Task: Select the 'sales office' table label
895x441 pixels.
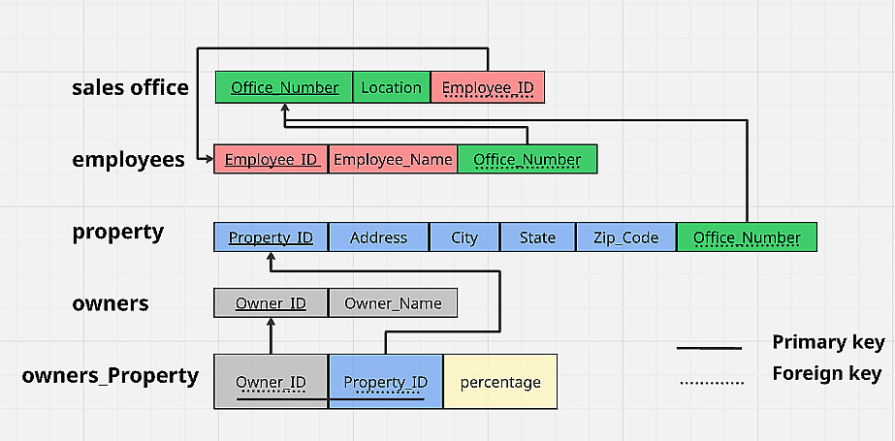Action: [130, 87]
